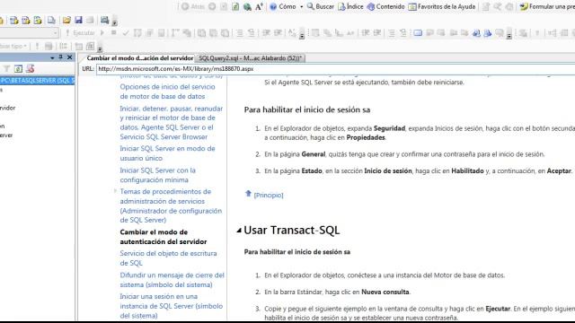
Task: Select Cambiar el modo de autenticación entry
Action: [x=164, y=237]
